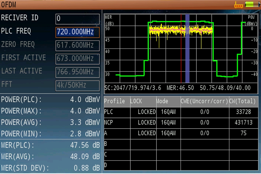Click the CWE(Uncorr/corr) column header
261x174 pixels.
(204, 101)
